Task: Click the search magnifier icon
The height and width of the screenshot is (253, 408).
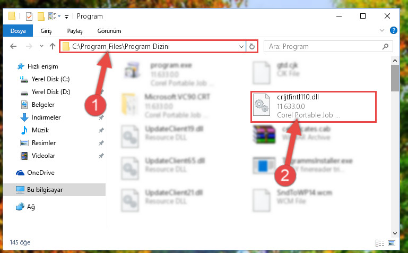Action: 385,46
